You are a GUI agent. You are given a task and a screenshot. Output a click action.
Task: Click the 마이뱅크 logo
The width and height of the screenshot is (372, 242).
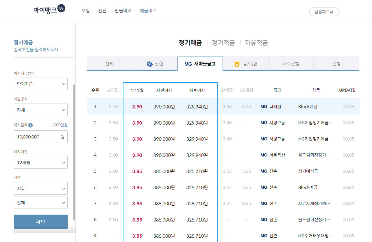[49, 10]
